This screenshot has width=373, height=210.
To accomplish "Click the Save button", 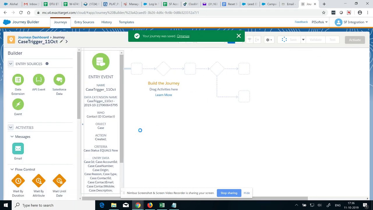I will pyautogui.click(x=290, y=40).
